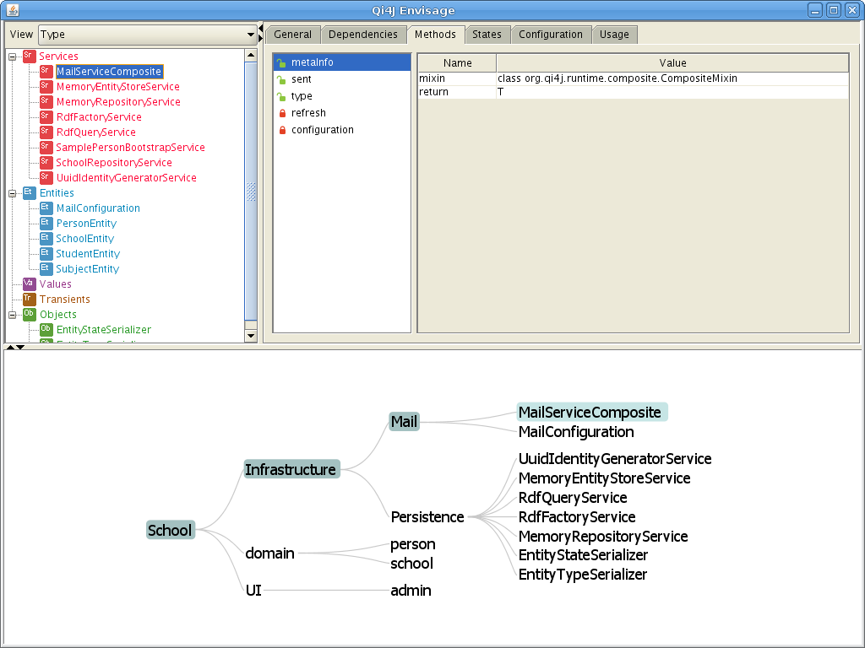
Task: Click the brown Transients type icon
Action: (x=30, y=299)
